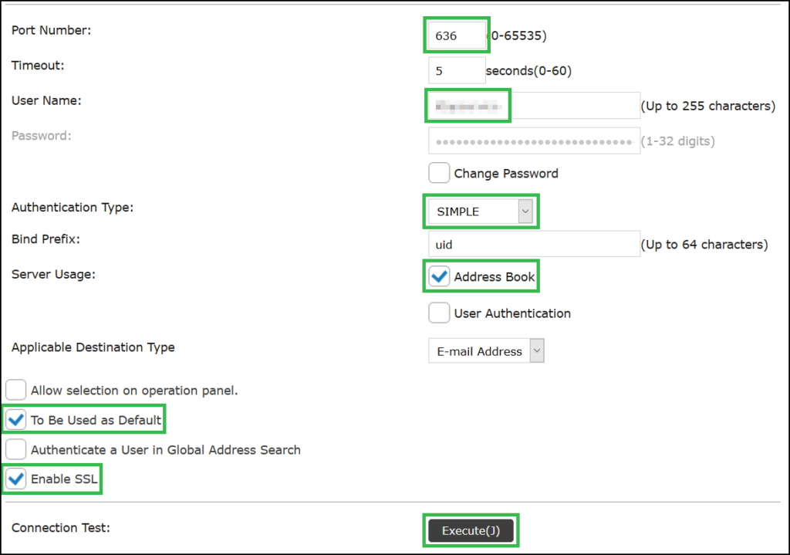Click the User Name text box

pos(532,106)
